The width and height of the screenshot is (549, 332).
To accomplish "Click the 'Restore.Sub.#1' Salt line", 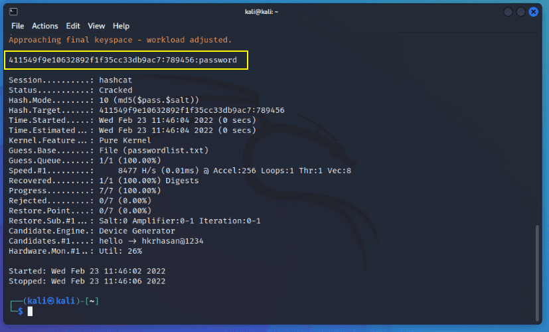I will pos(135,221).
